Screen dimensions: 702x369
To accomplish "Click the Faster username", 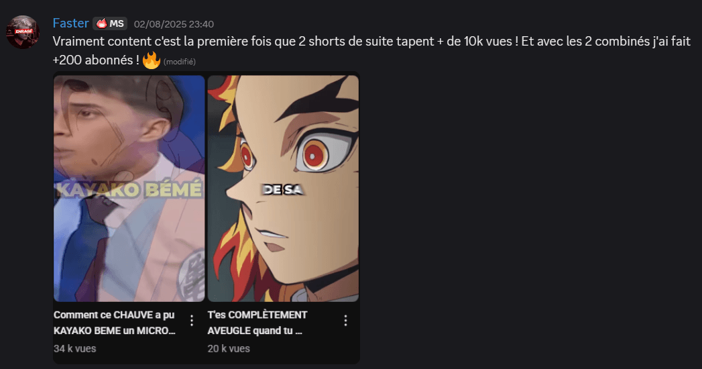I will (x=71, y=23).
